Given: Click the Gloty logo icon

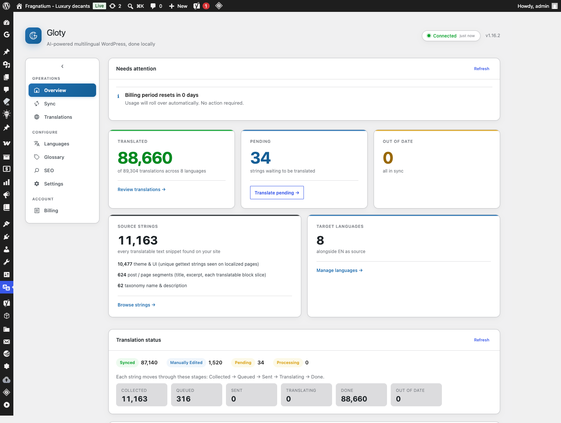Looking at the screenshot, I should (33, 36).
